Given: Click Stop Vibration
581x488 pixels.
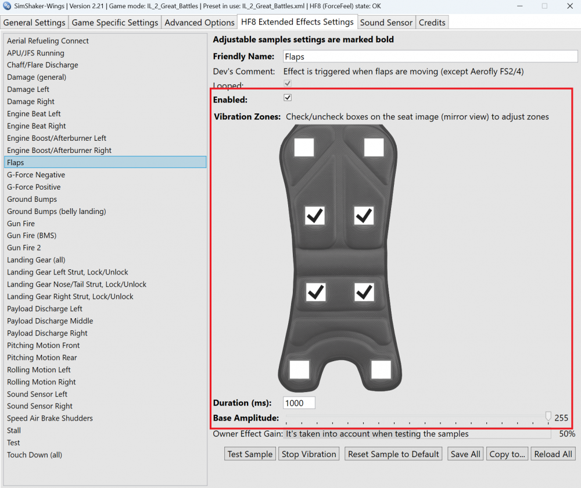Looking at the screenshot, I should (309, 454).
